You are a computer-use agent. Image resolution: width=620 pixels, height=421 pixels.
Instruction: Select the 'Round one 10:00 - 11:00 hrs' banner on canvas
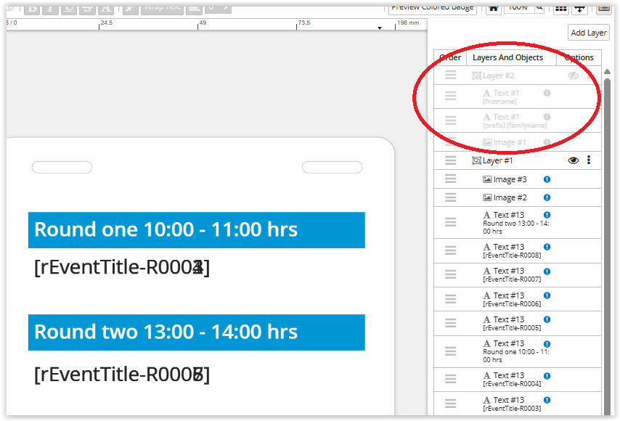[196, 230]
